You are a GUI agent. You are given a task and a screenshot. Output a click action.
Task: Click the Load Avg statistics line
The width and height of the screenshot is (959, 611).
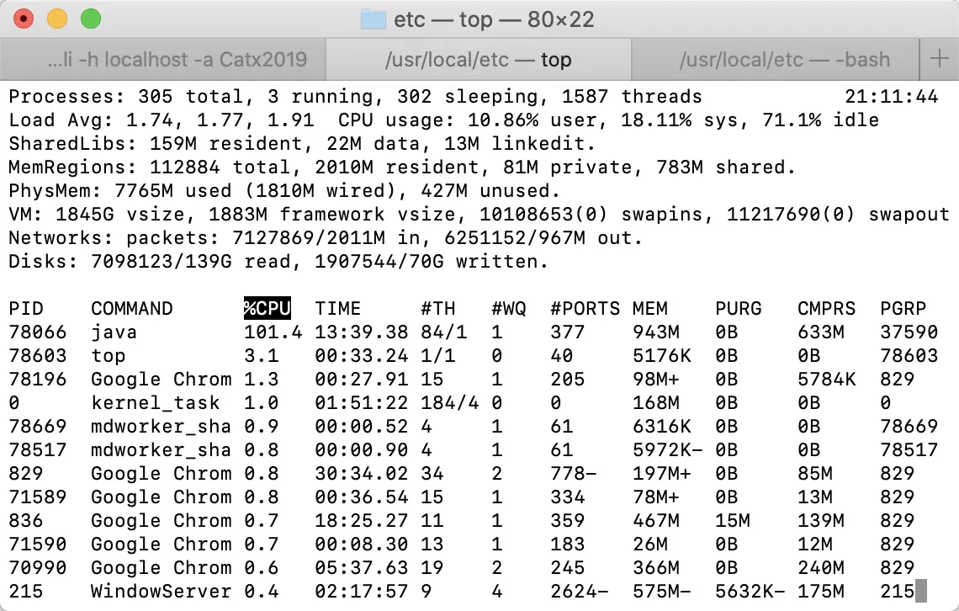pyautogui.click(x=443, y=120)
